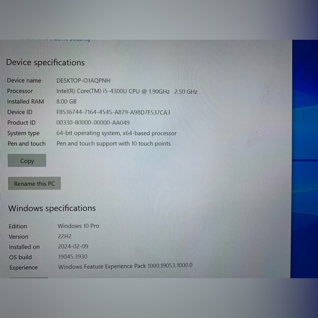Screen dimensions: 318x318
Task: Select the device name DESKTOP-O1AQPNH
Action: coord(83,81)
